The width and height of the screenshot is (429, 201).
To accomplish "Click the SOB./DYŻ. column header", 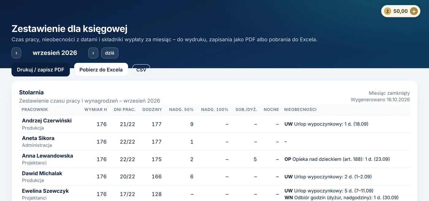I will coord(246,109).
